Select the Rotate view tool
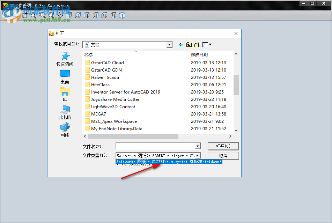The width and height of the screenshot is (332, 223). 59,15
